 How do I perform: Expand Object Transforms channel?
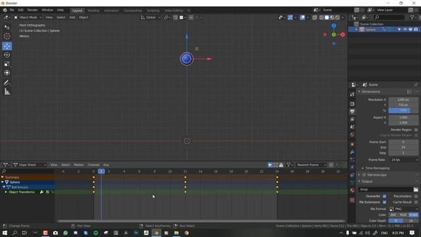(x=6, y=192)
